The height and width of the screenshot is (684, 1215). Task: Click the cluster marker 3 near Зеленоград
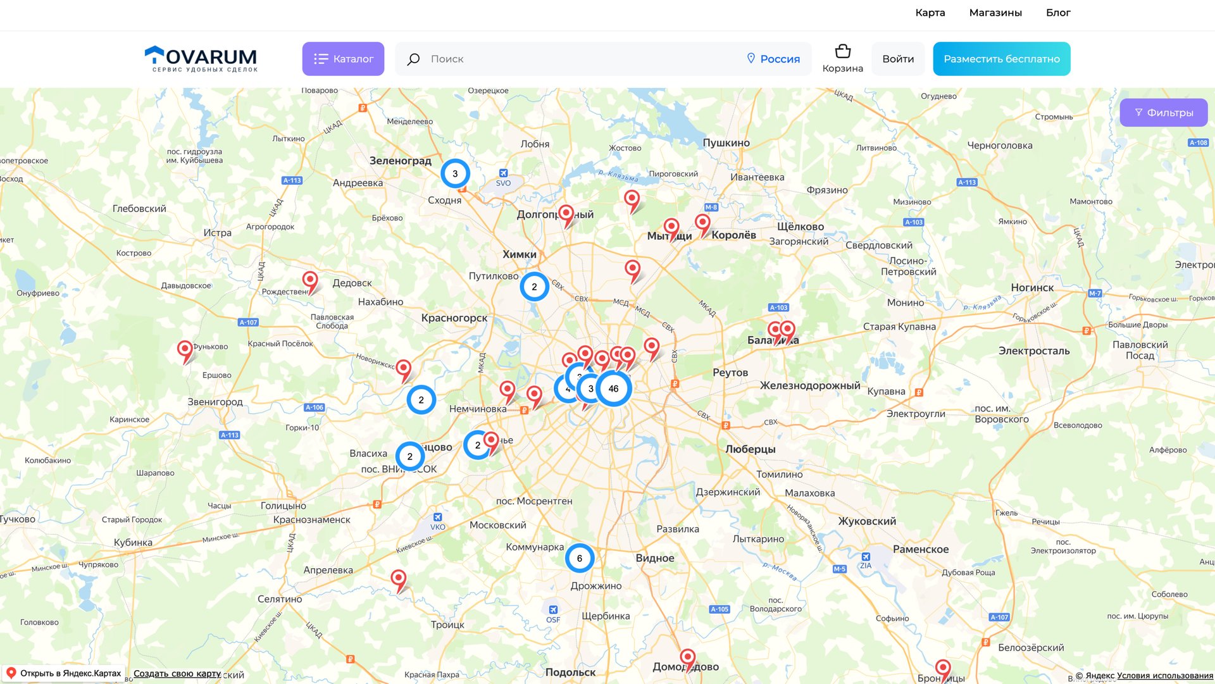(x=455, y=173)
